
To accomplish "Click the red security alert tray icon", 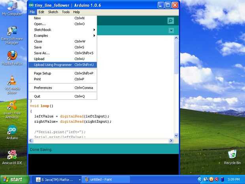I will [x=217, y=179].
